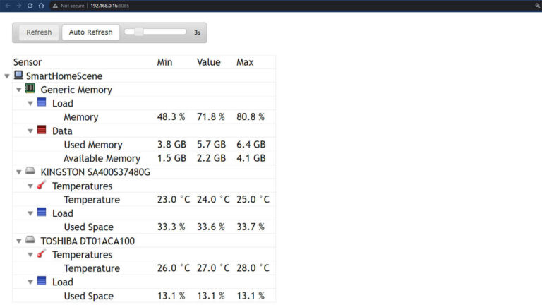542x305 pixels.
Task: Click the browser reload icon
Action: tap(30, 5)
